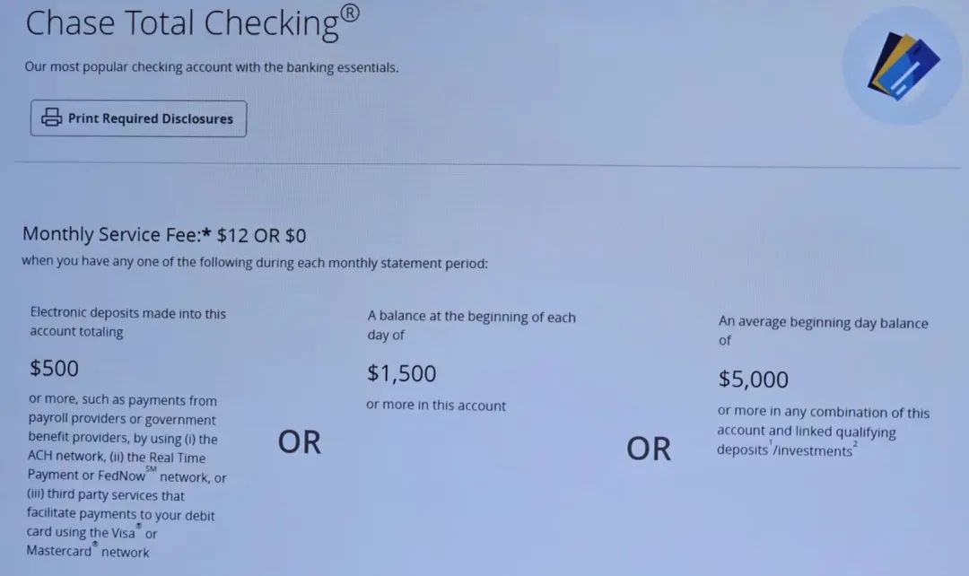Click the 'Our most popular checking account' subtitle
Screen dimensions: 969x576
click(x=212, y=67)
